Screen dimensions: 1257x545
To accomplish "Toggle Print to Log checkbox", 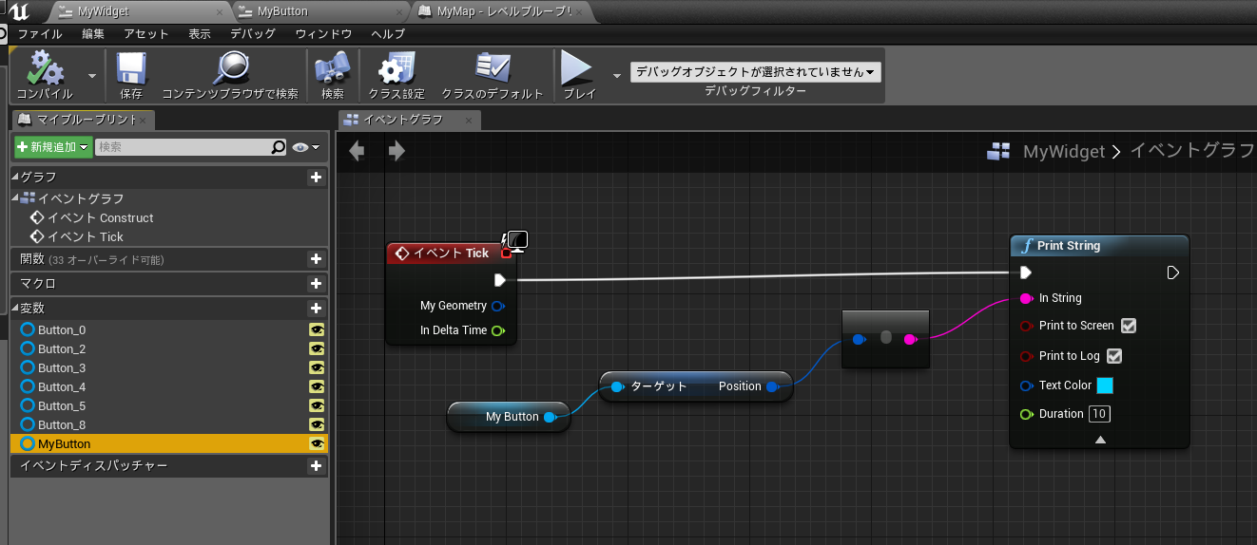I will pyautogui.click(x=1115, y=356).
